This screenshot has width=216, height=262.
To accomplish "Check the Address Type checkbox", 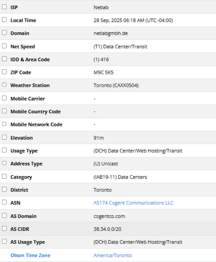I will (4, 163).
